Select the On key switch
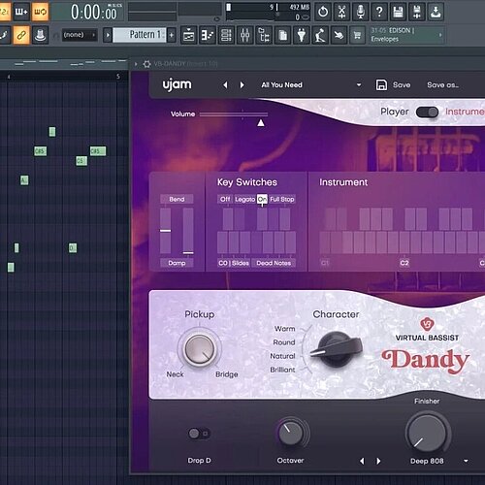 262,199
